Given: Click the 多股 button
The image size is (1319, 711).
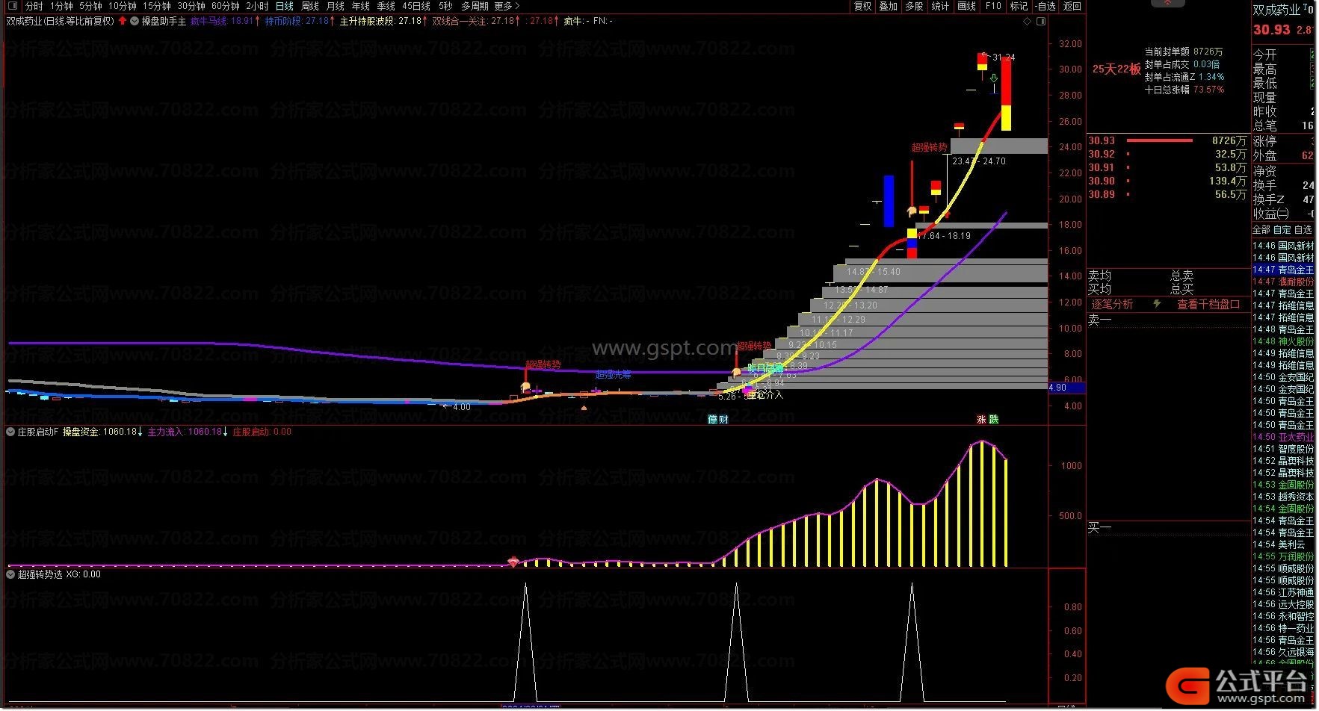Looking at the screenshot, I should tap(914, 6).
